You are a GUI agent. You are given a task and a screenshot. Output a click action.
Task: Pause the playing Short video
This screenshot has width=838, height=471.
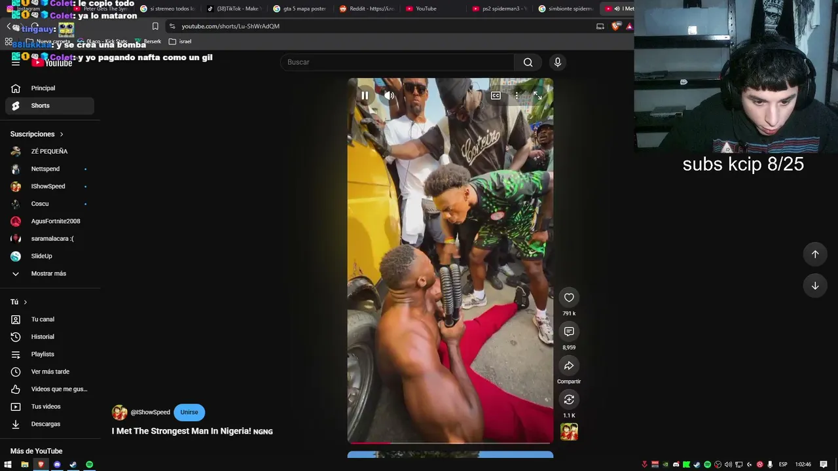365,96
